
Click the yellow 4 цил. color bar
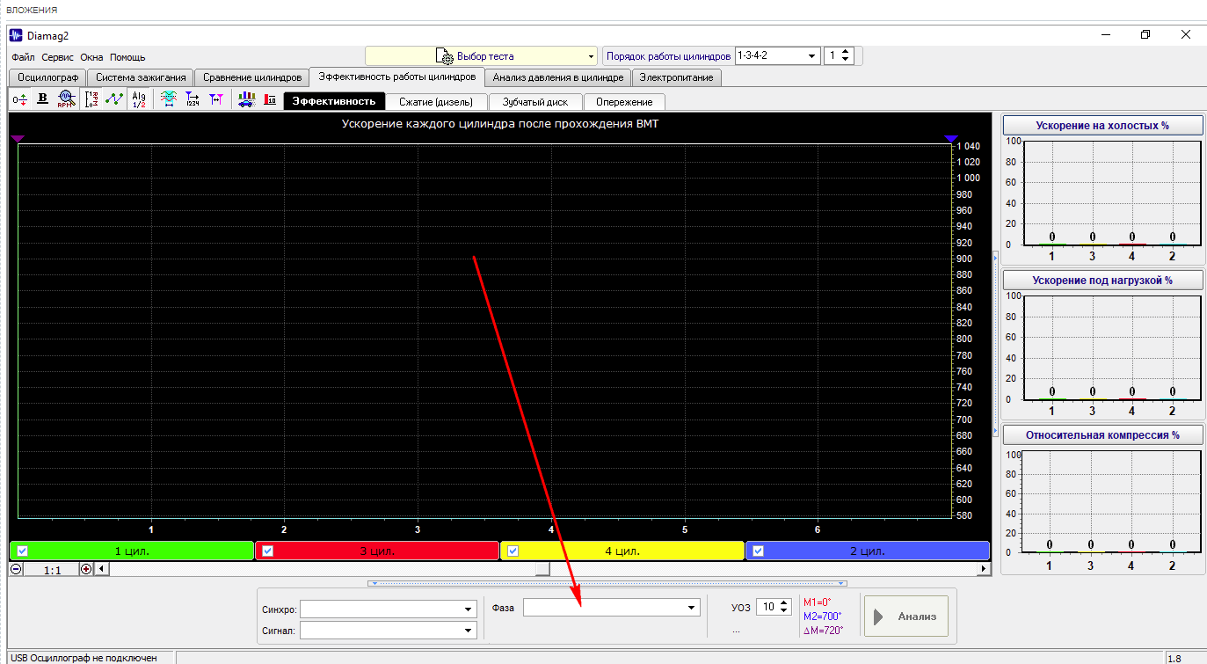622,551
